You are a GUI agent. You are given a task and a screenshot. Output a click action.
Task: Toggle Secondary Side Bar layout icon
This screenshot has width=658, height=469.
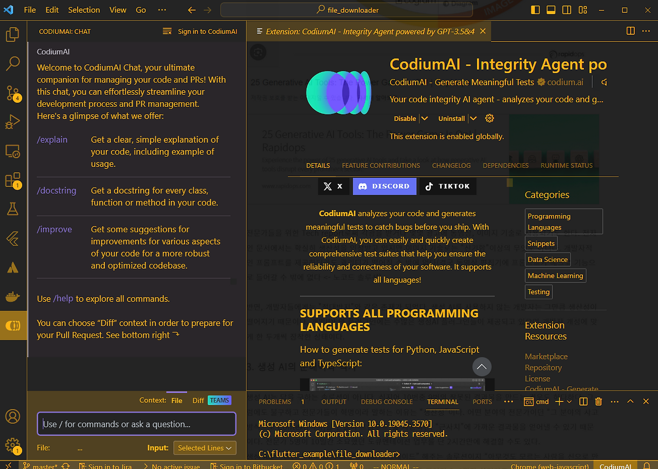pyautogui.click(x=566, y=10)
